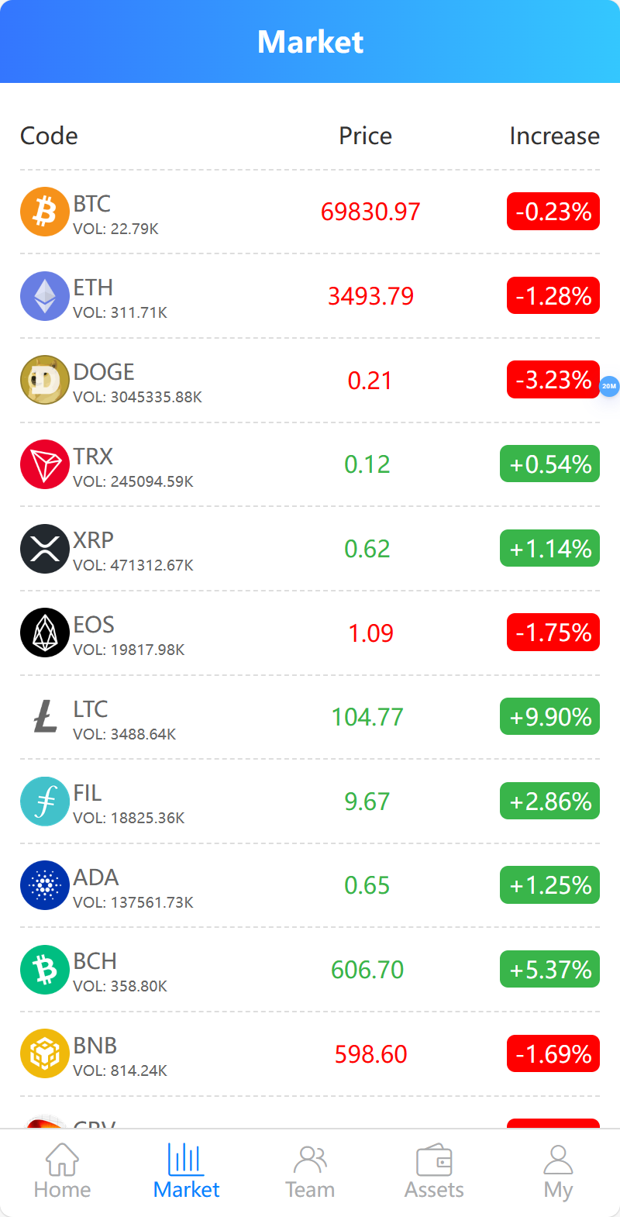Open the My profile tab
620x1217 pixels.
[x=558, y=1172]
